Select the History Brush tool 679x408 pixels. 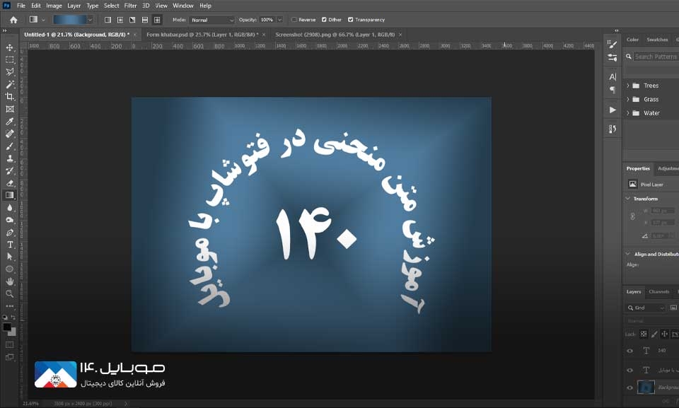point(9,170)
